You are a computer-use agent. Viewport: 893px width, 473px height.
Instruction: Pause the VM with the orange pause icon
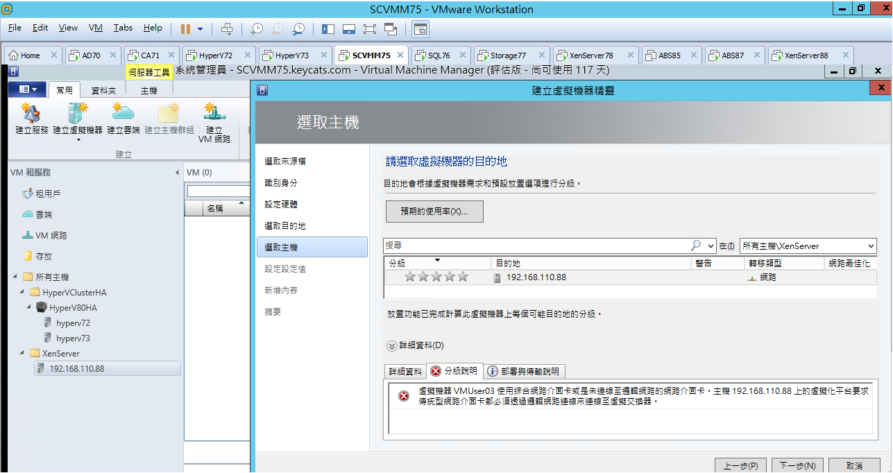coord(185,28)
